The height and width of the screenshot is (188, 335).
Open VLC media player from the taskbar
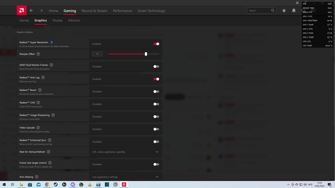click(90, 184)
